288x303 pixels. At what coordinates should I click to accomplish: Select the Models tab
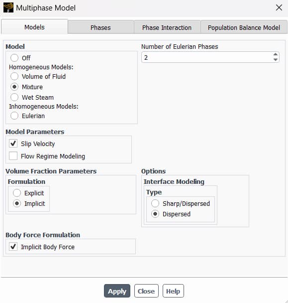point(34,27)
